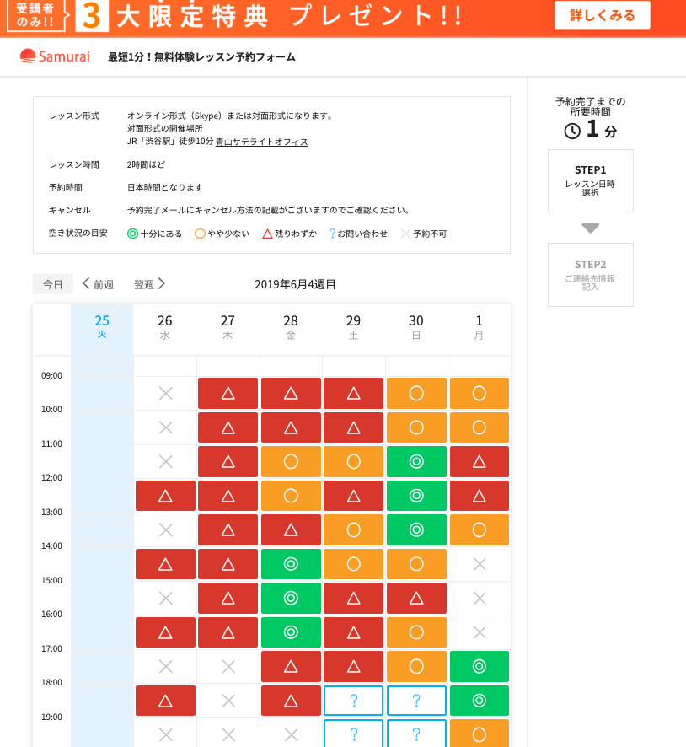Inquire about Saturday 29 at 18:00 question slot

point(353,701)
